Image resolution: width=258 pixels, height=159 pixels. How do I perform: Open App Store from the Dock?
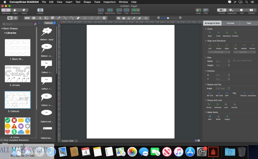tap(190, 152)
